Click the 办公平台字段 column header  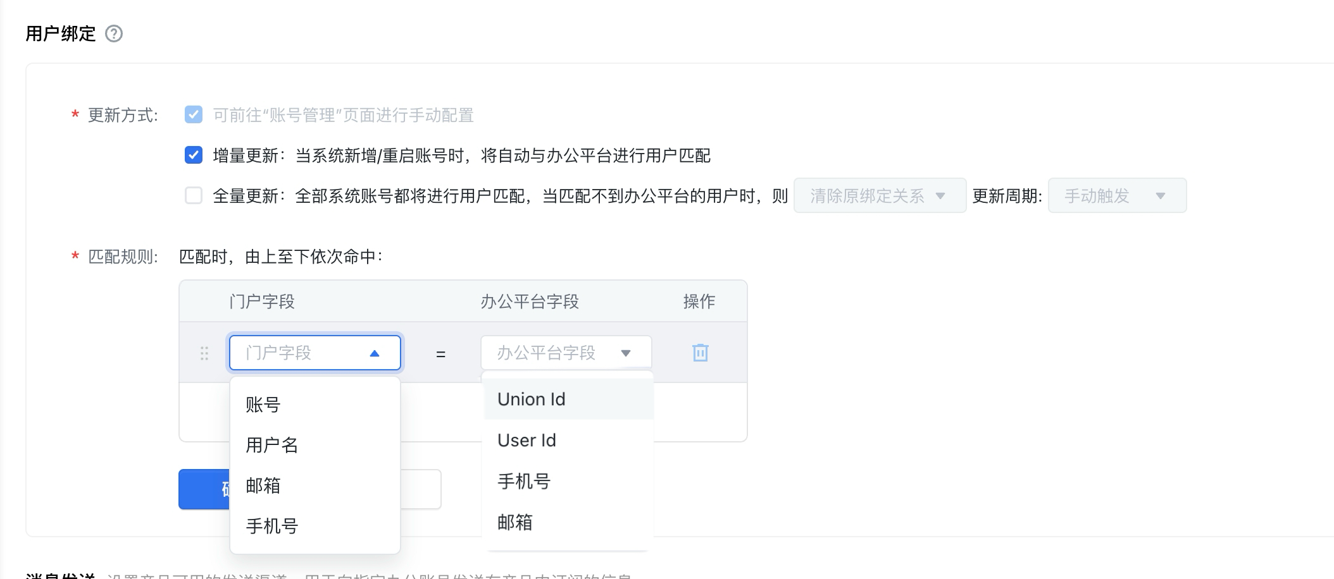530,302
